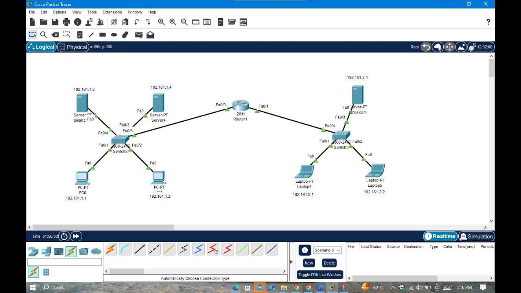Select the Laptop4 device
The width and height of the screenshot is (521, 293).
click(x=304, y=171)
